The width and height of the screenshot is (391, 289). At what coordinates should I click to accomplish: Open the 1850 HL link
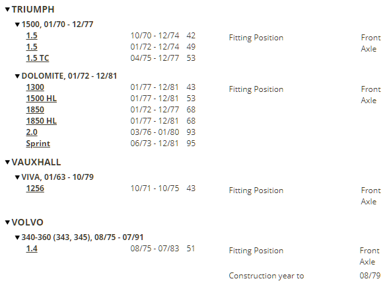coord(41,121)
